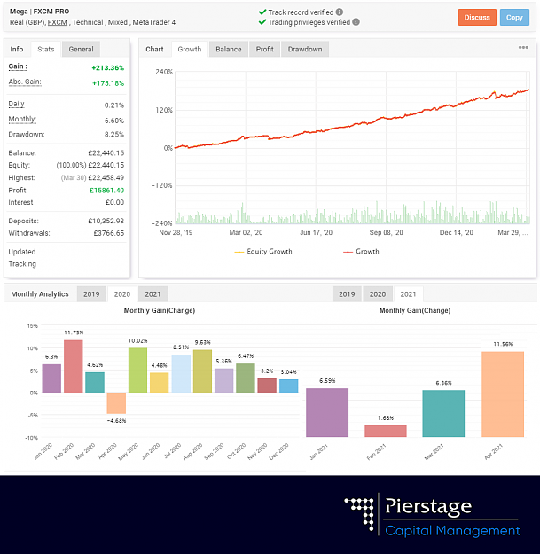
Task: Click the Jan 2021 6.59% bar
Action: 327,413
